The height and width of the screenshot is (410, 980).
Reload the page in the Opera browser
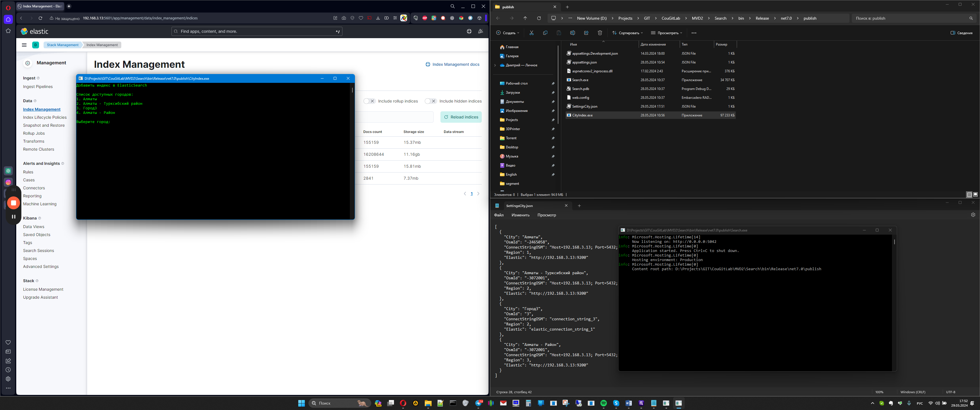40,18
